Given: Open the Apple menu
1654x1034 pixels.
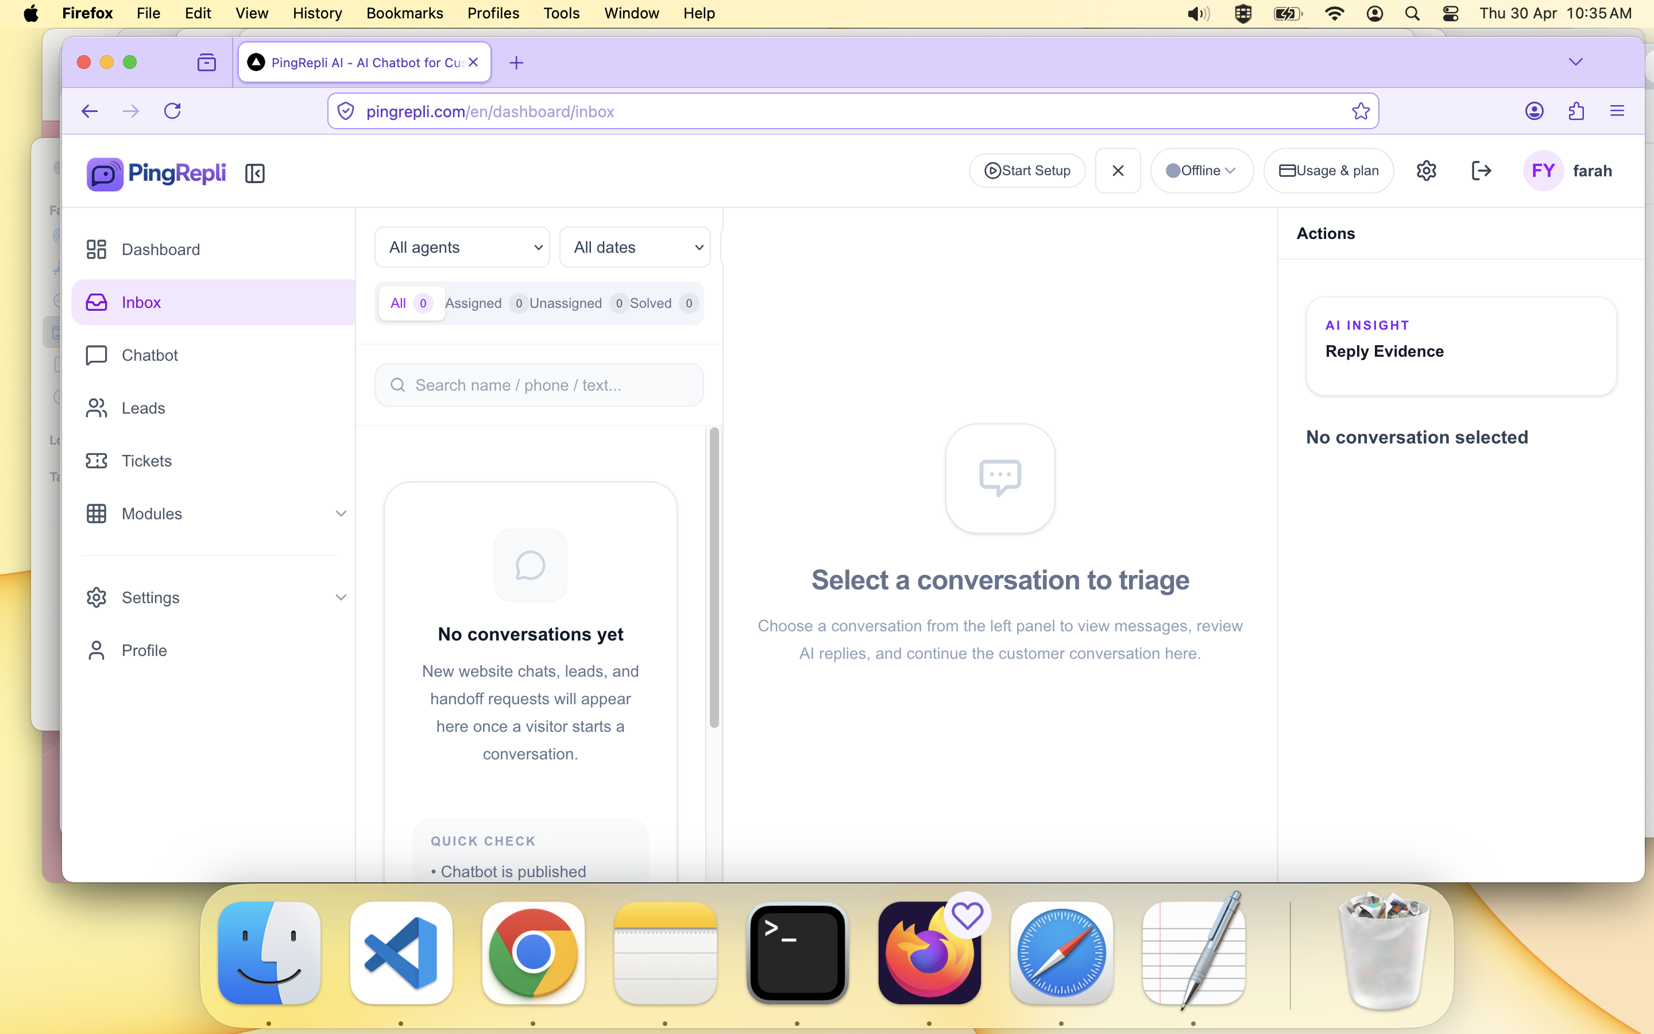Looking at the screenshot, I should 31,13.
